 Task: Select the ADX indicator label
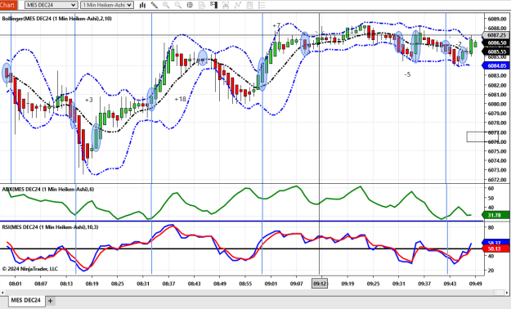click(x=48, y=189)
